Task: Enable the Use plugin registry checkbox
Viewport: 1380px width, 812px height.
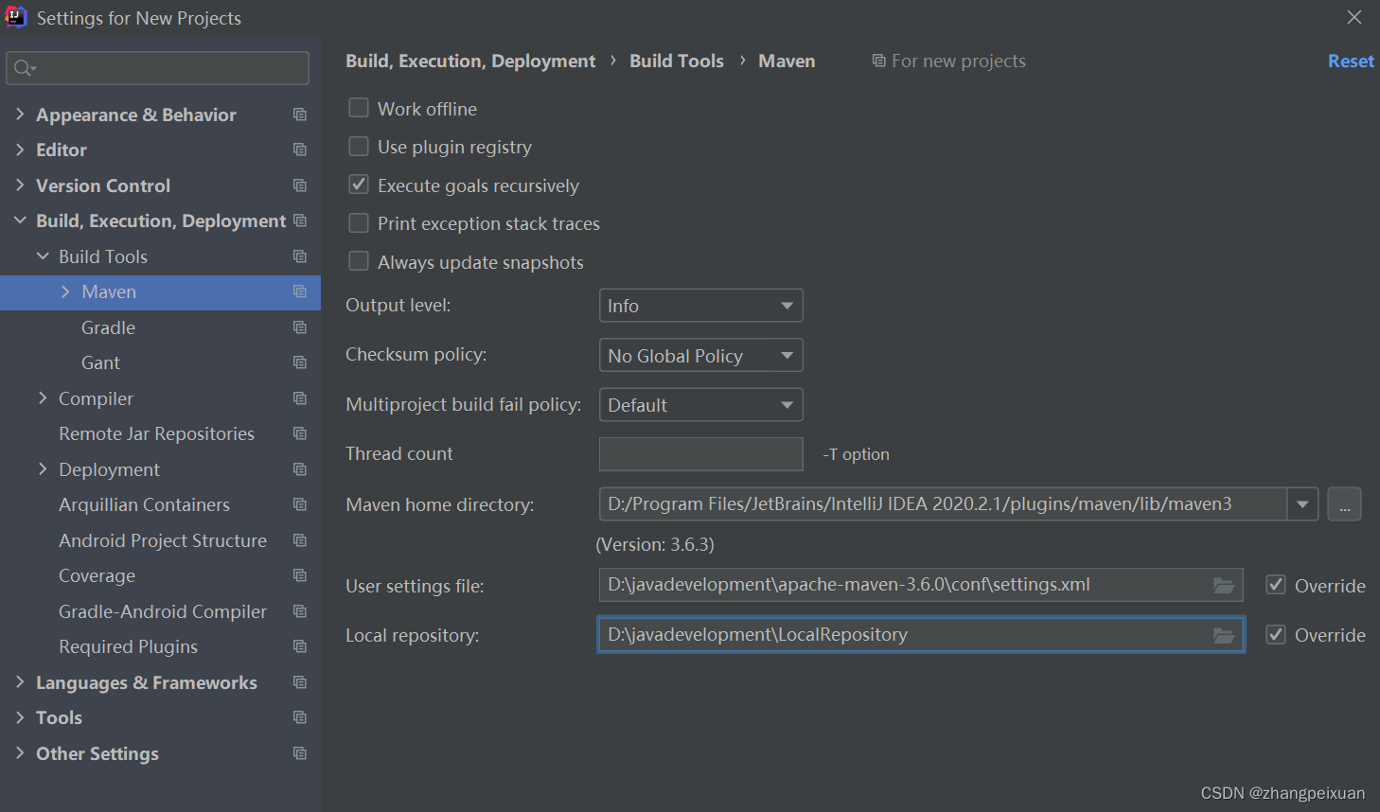Action: pyautogui.click(x=359, y=146)
